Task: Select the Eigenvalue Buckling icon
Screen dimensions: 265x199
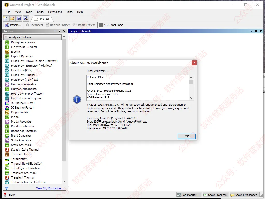Action: pyautogui.click(x=7, y=47)
